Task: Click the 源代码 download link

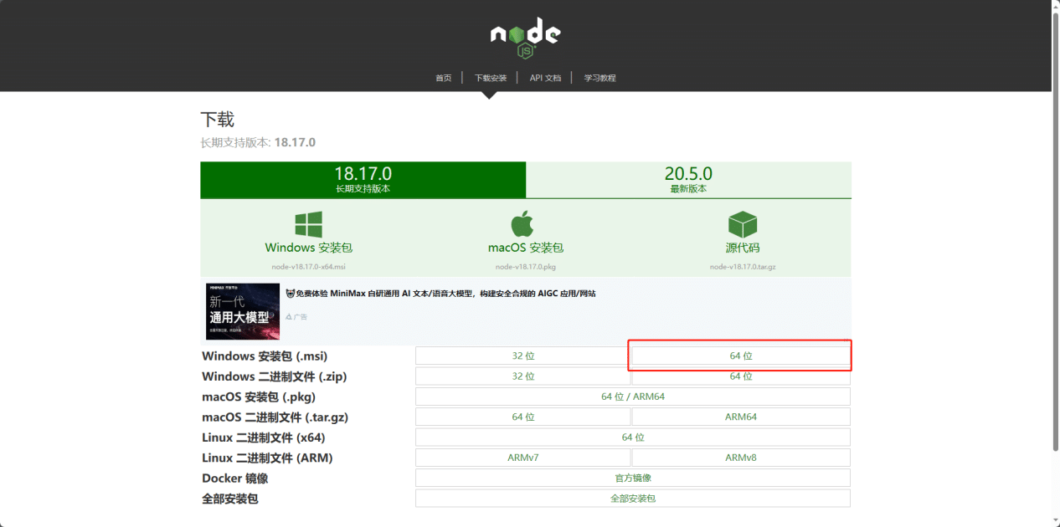Action: [x=743, y=248]
